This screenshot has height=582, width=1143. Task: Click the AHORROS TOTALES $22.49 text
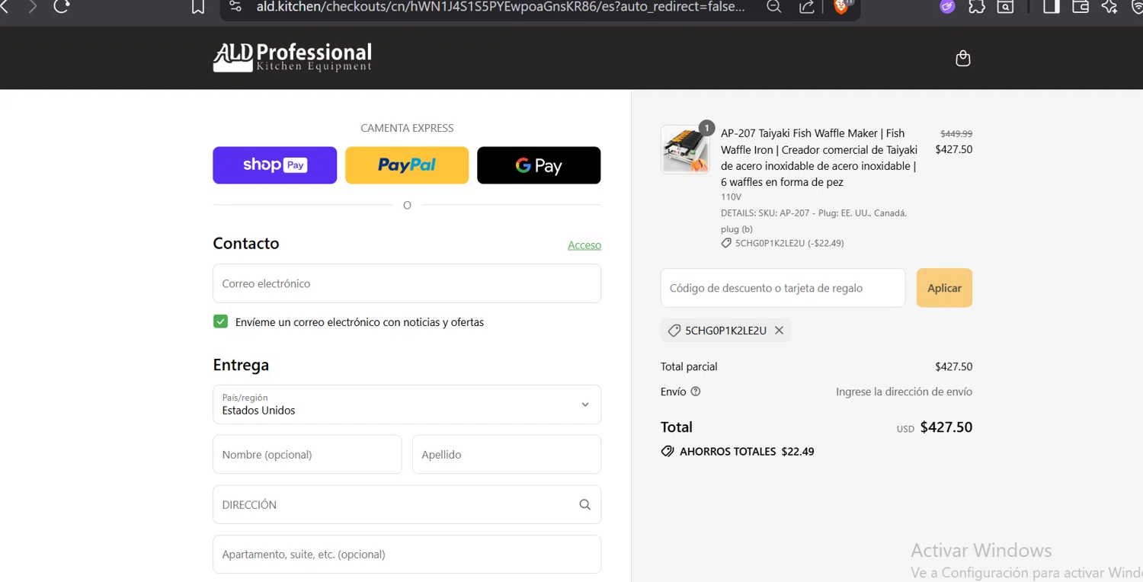(747, 452)
